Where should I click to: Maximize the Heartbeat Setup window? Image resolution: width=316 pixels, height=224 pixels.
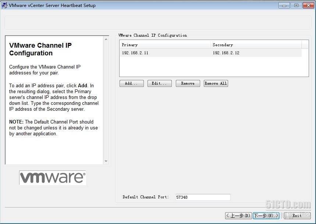click(296, 5)
